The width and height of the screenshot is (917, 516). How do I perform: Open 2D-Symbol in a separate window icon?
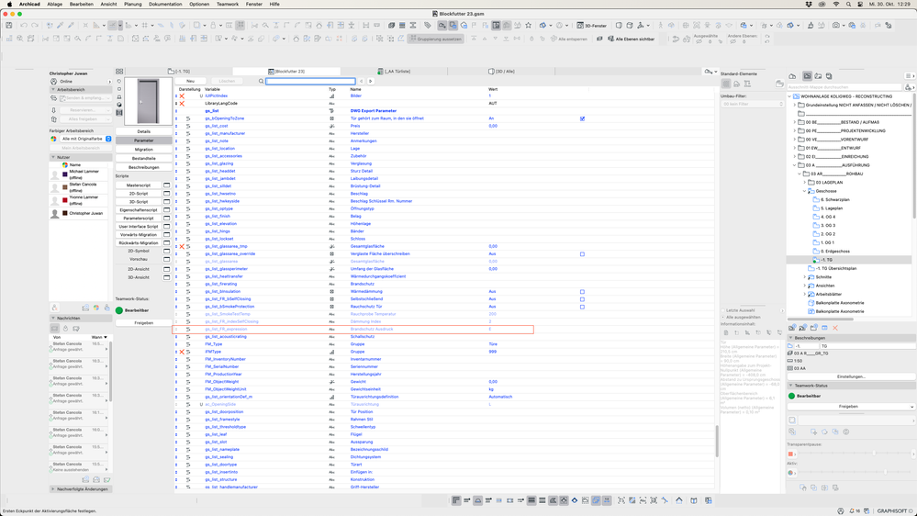(167, 251)
